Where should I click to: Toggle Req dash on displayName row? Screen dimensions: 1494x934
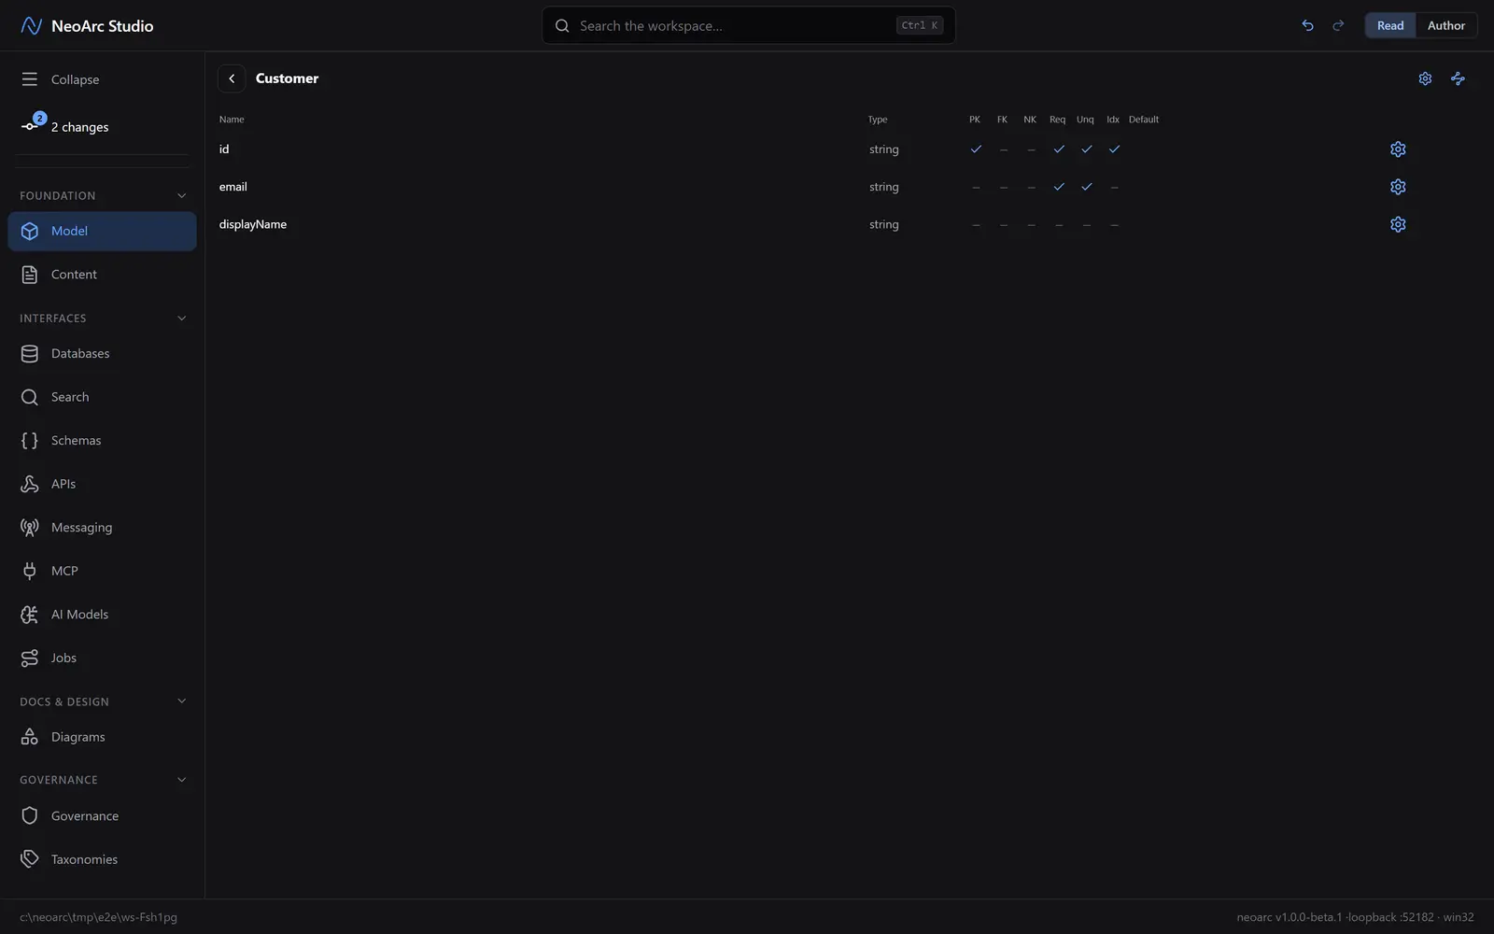pos(1059,224)
